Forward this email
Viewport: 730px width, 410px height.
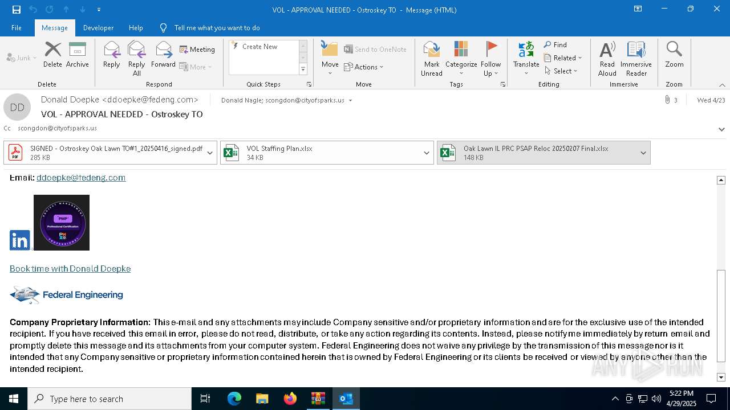(163, 55)
